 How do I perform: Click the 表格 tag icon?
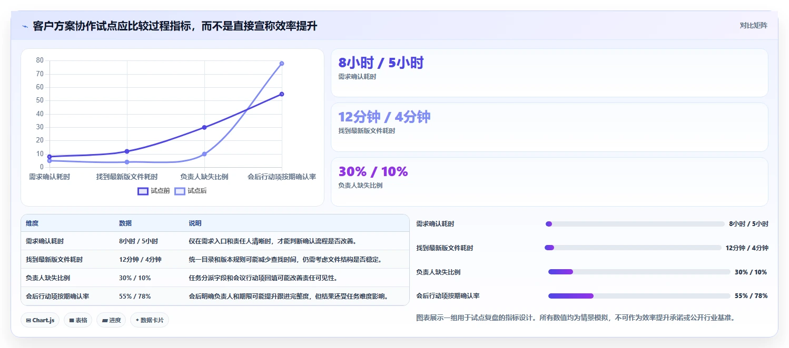[x=71, y=320]
